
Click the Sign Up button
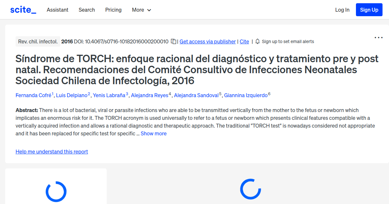coord(369,9)
